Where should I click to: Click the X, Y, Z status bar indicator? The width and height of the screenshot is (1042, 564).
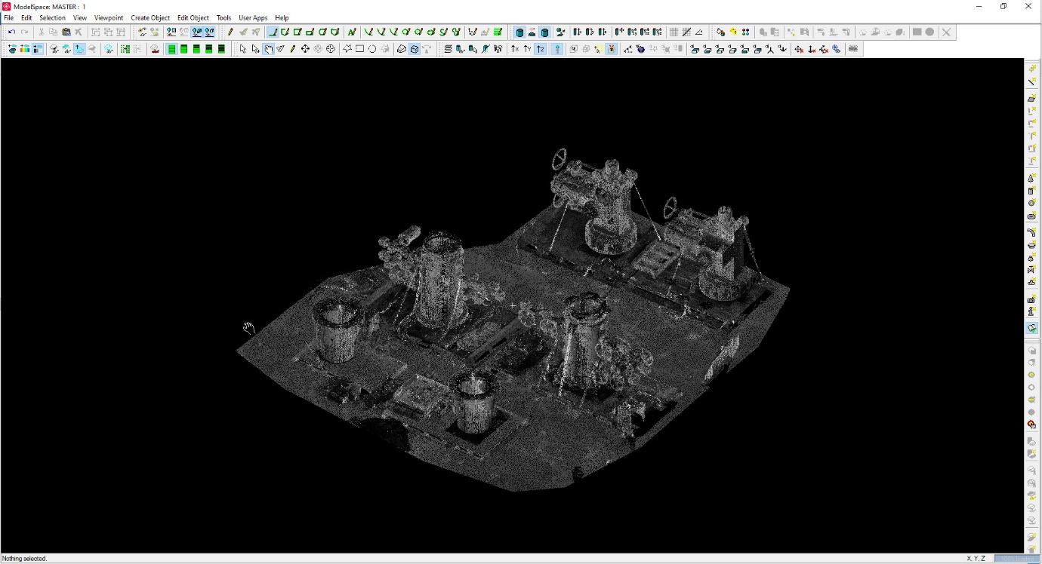(976, 559)
